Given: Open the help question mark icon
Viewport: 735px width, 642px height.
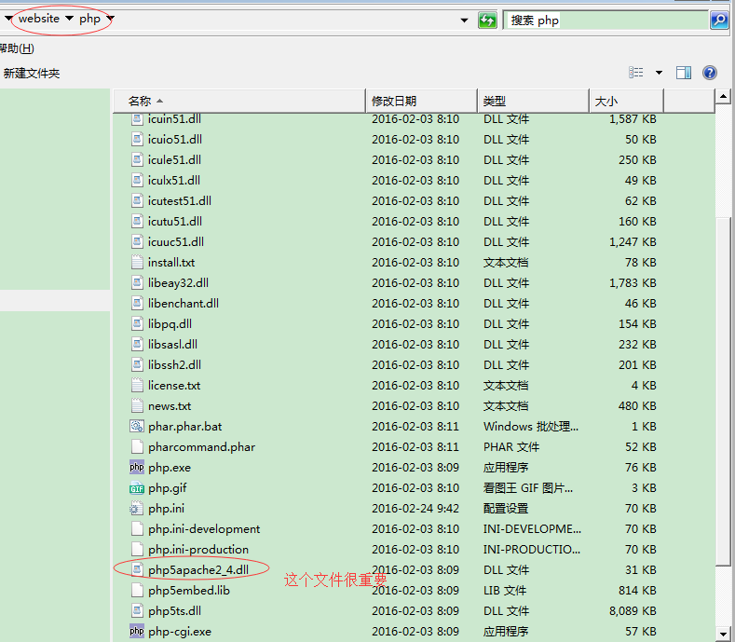Looking at the screenshot, I should (x=709, y=73).
